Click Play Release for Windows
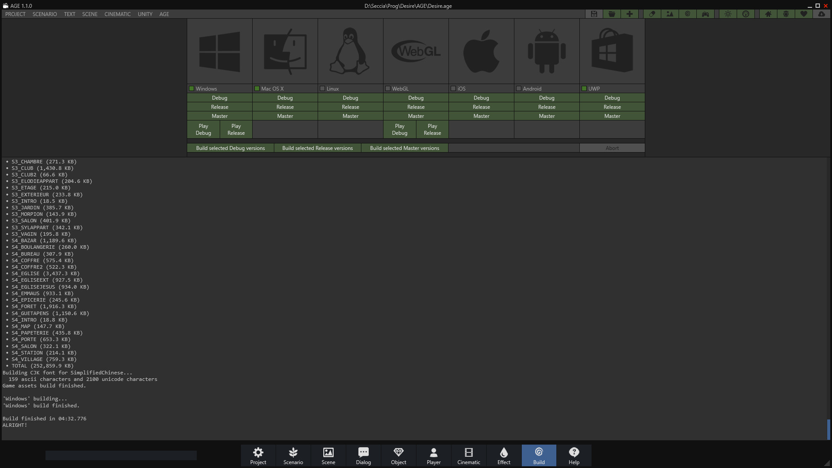Screen dimensions: 832x468 point(235,129)
